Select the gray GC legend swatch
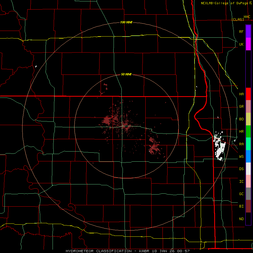 click(x=248, y=194)
